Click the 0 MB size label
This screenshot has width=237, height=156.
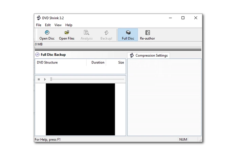click(39, 44)
